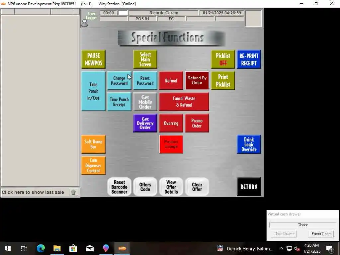Click the 00:00 timer field
The image size is (340, 255).
(109, 13)
